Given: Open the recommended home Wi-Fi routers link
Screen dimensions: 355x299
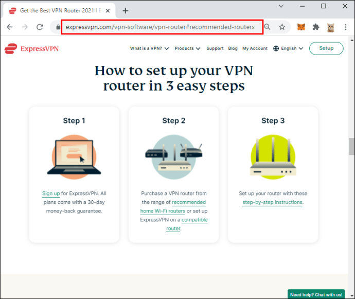Looking at the screenshot, I should (173, 206).
